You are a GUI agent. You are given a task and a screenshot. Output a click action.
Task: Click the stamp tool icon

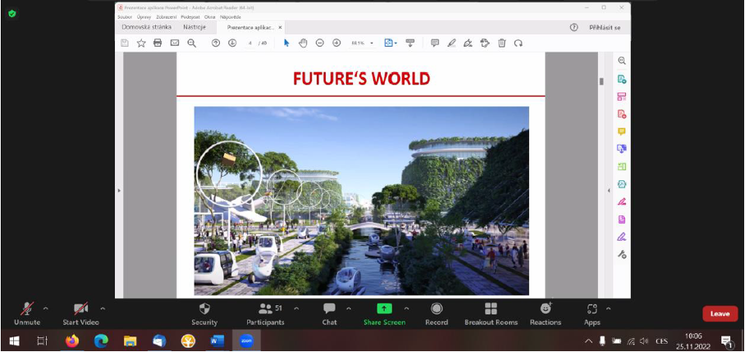pos(485,43)
